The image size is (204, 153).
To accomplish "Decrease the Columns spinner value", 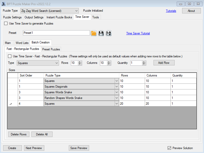I will point(109,64).
